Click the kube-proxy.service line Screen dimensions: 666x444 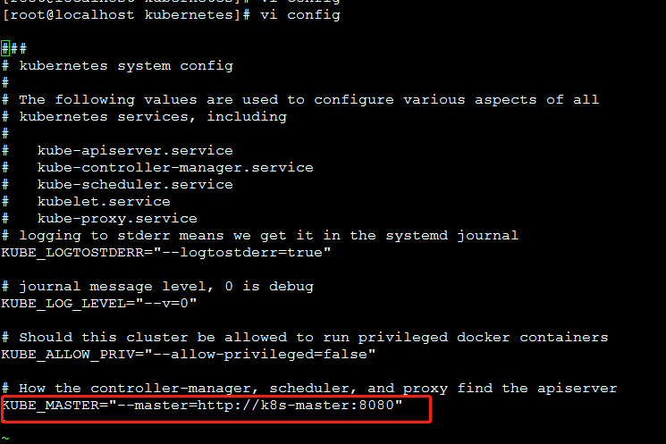coord(117,218)
